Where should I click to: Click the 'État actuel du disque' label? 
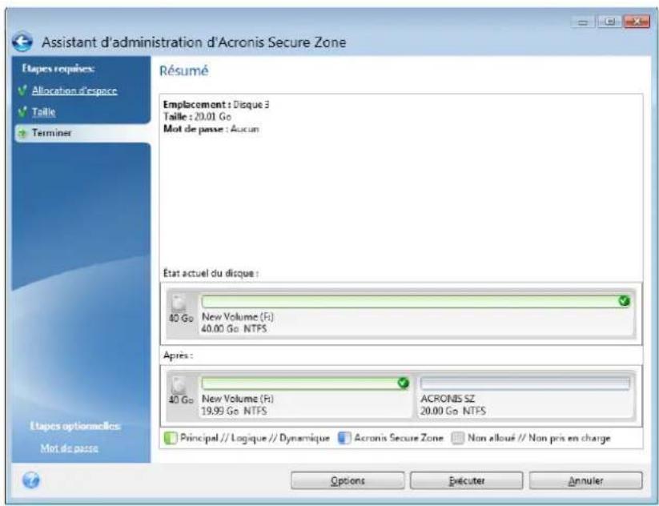(211, 273)
